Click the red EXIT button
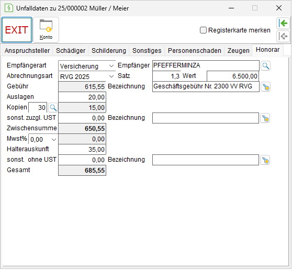The height and width of the screenshot is (270, 292). (17, 30)
